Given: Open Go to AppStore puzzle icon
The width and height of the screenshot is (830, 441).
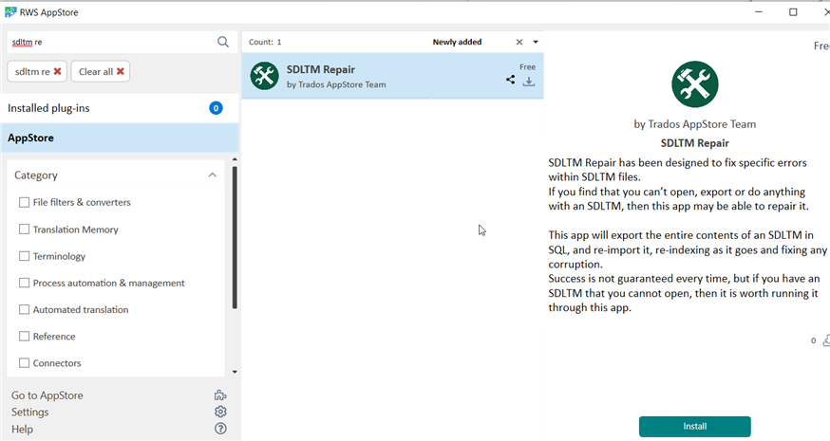Looking at the screenshot, I should click(x=220, y=395).
